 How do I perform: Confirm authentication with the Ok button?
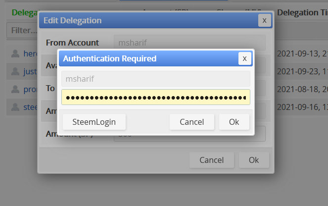[x=234, y=122]
